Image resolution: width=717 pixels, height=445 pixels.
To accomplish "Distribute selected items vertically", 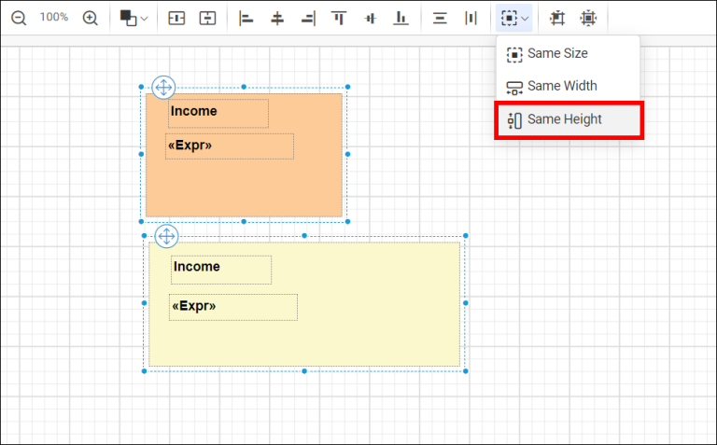I will [440, 19].
